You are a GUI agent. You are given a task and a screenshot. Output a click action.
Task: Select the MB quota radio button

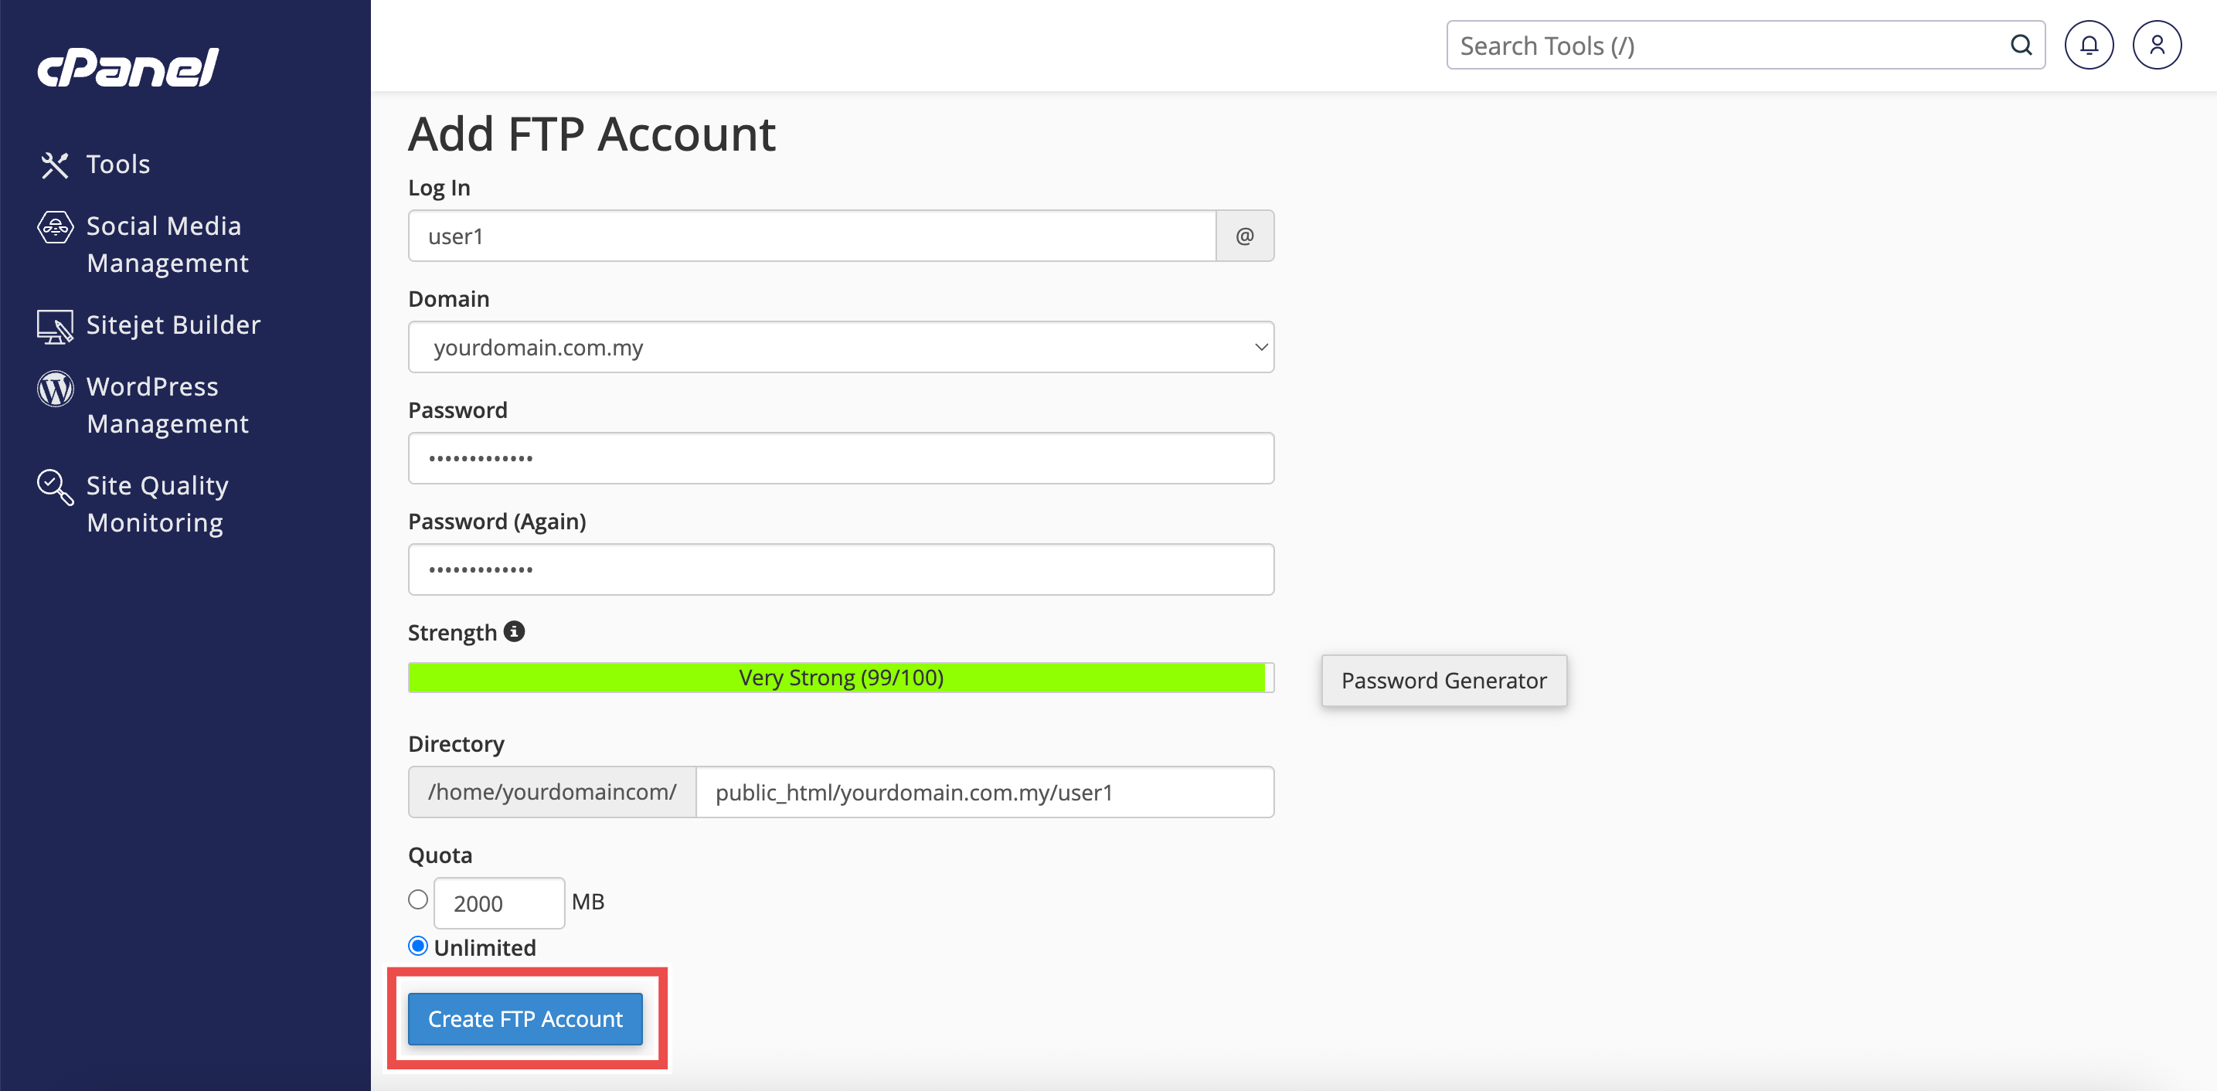[418, 900]
